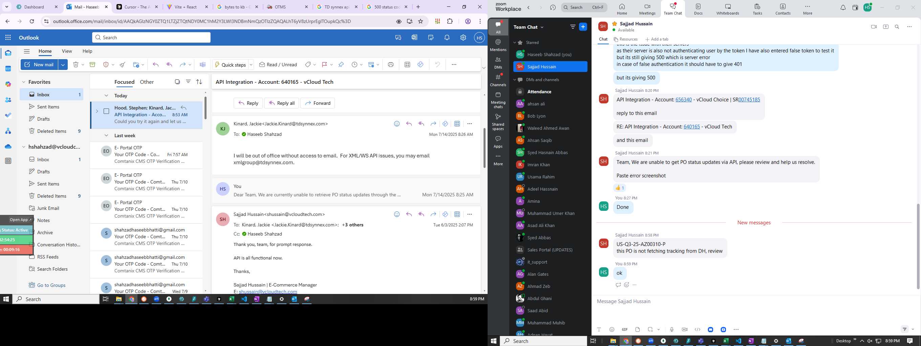The height and width of the screenshot is (346, 921).
Task: Open more actions on Kinard Jackie message
Action: click(469, 124)
